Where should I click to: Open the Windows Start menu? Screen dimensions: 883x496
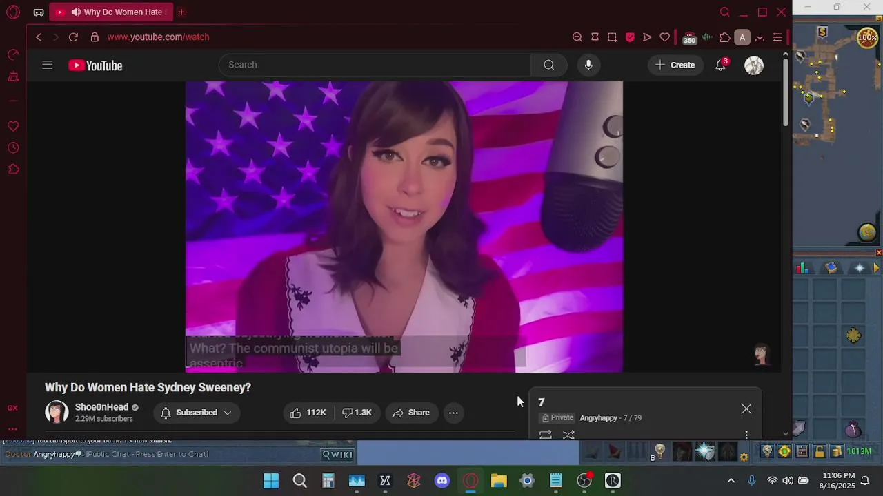point(271,481)
